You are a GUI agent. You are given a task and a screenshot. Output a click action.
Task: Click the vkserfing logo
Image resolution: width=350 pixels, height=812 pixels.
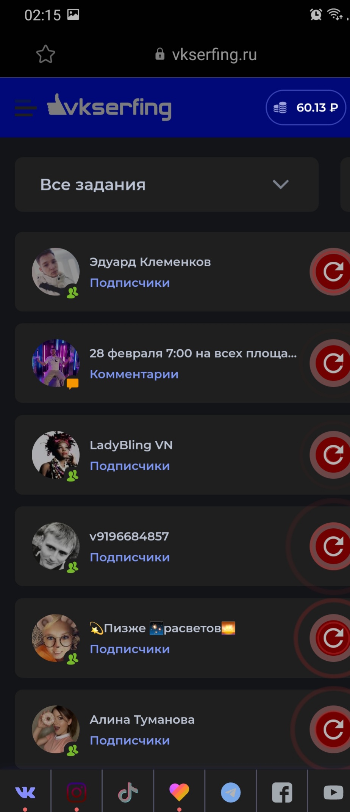click(109, 107)
